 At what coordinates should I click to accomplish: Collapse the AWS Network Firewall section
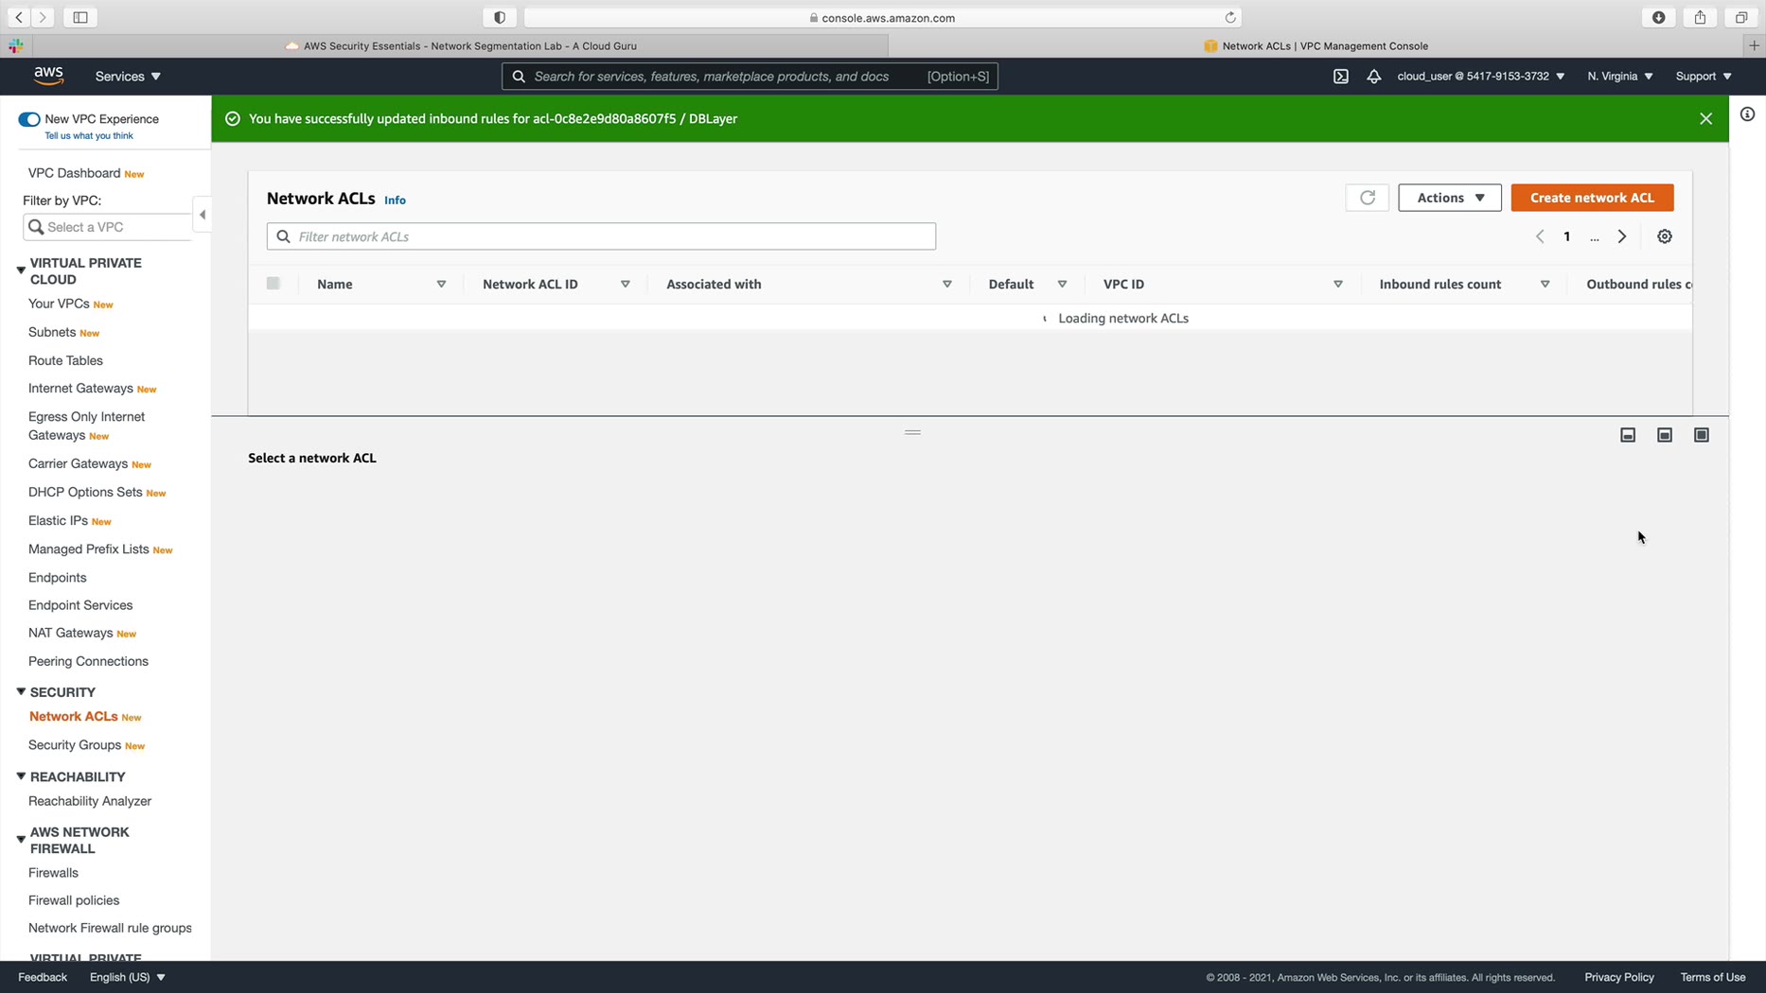tap(21, 839)
